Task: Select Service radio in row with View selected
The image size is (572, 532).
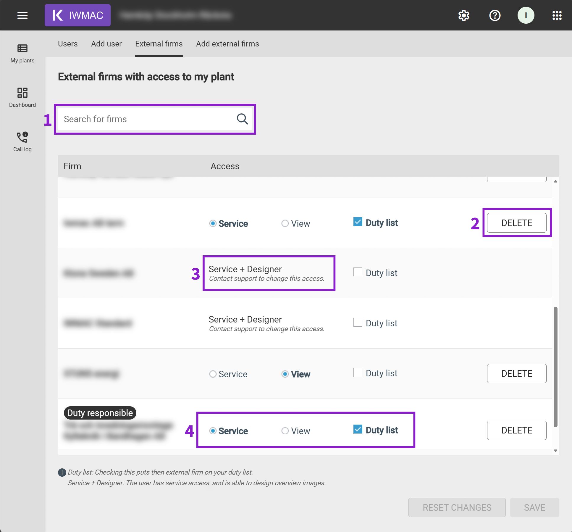Action: tap(213, 374)
